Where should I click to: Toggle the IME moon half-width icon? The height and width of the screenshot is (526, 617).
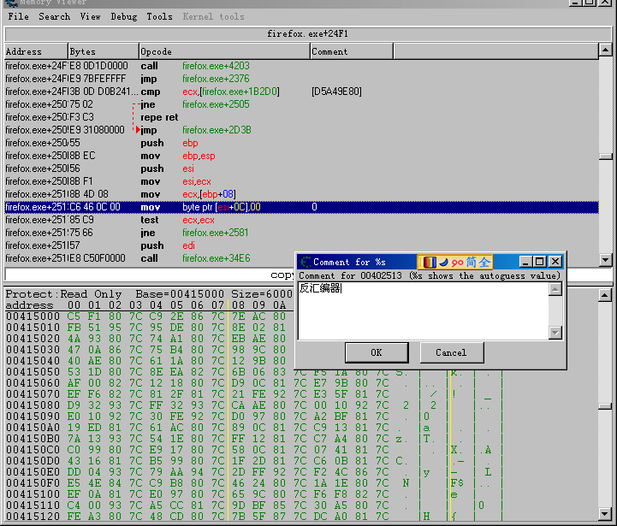pos(442,262)
